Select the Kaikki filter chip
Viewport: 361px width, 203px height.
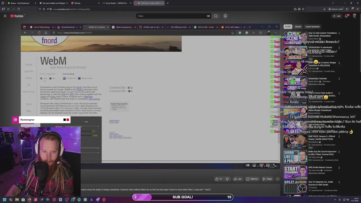click(x=288, y=27)
